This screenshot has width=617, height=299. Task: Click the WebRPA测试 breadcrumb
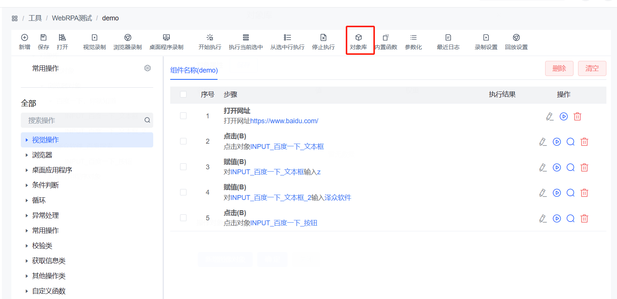coord(72,18)
